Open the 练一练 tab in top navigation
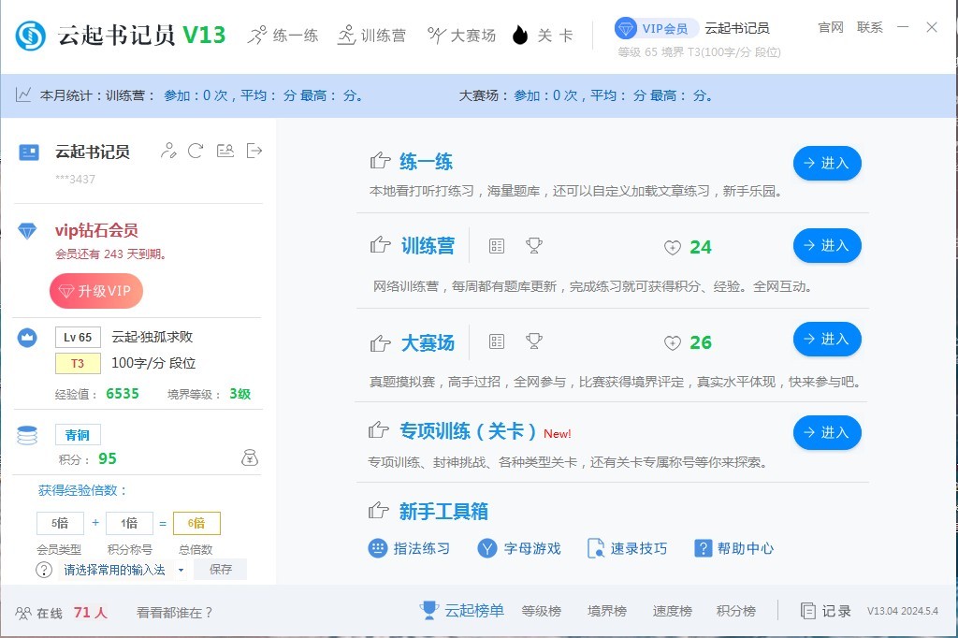Viewport: 958px width, 638px height. pos(283,36)
